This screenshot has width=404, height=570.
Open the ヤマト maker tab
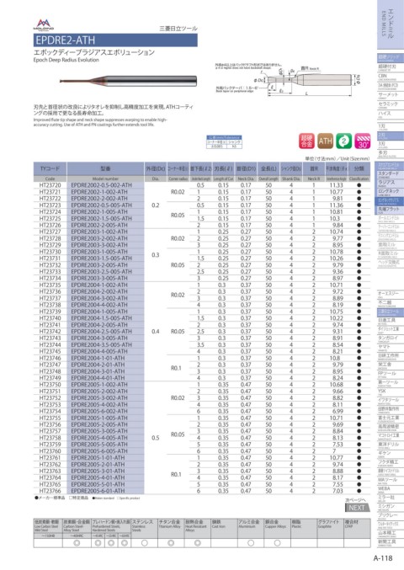point(391,348)
